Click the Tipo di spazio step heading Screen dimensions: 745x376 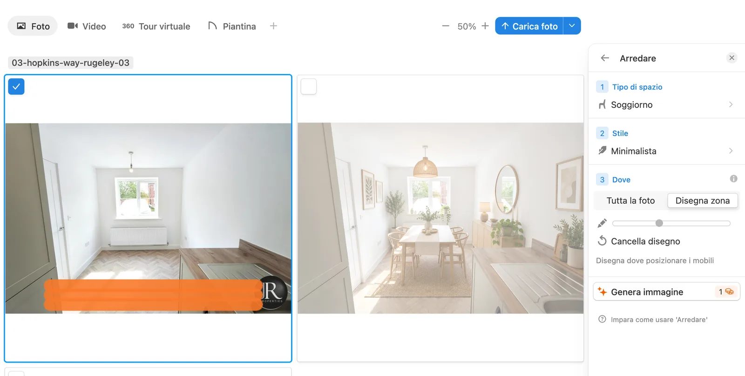pos(637,87)
